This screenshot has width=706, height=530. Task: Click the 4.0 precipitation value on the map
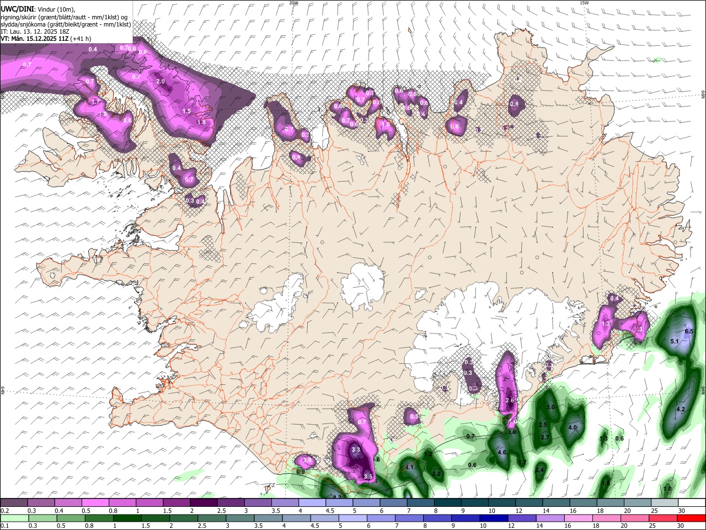(x=573, y=427)
